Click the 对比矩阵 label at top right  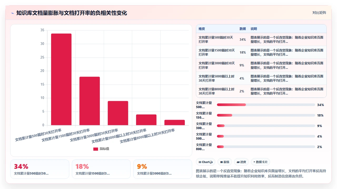[x=319, y=13]
